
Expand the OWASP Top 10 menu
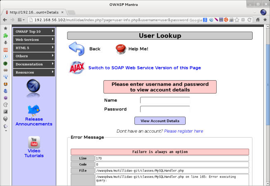[34, 31]
